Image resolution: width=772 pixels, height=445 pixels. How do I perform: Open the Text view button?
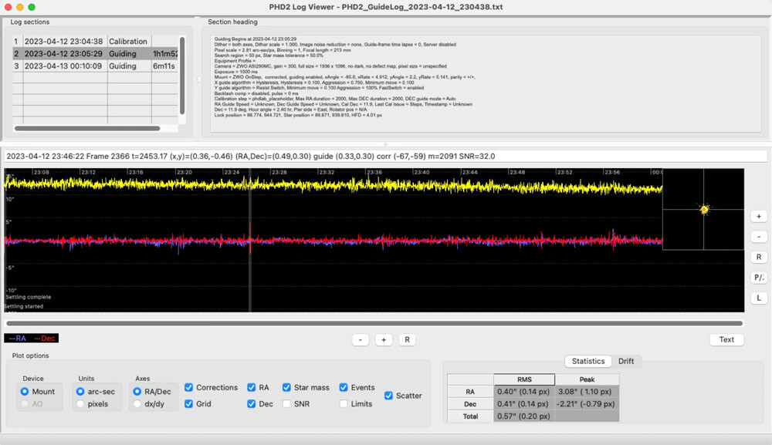tap(726, 339)
